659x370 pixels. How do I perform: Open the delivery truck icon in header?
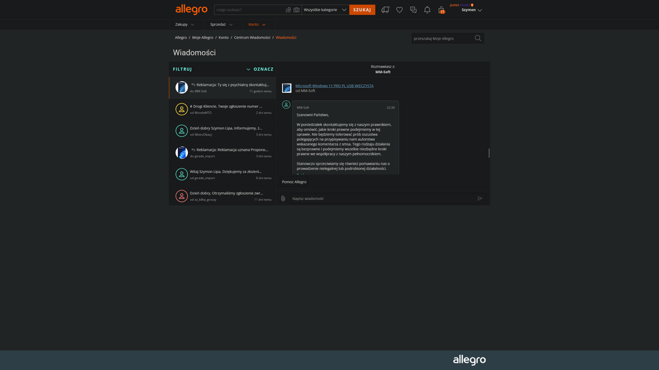pyautogui.click(x=385, y=10)
